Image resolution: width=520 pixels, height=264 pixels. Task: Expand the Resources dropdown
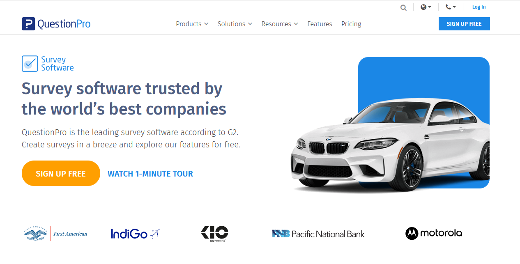[280, 24]
